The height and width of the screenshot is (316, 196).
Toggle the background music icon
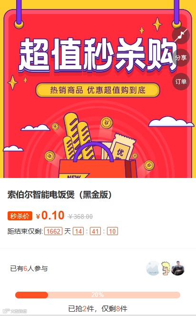(x=181, y=35)
